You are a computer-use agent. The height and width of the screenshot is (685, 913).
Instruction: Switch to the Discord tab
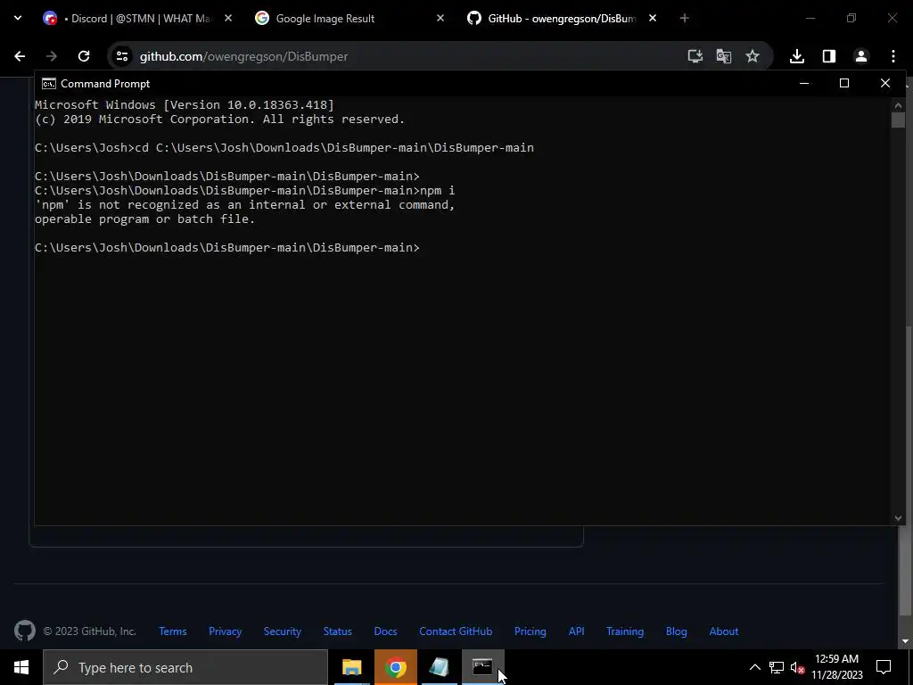coord(137,18)
